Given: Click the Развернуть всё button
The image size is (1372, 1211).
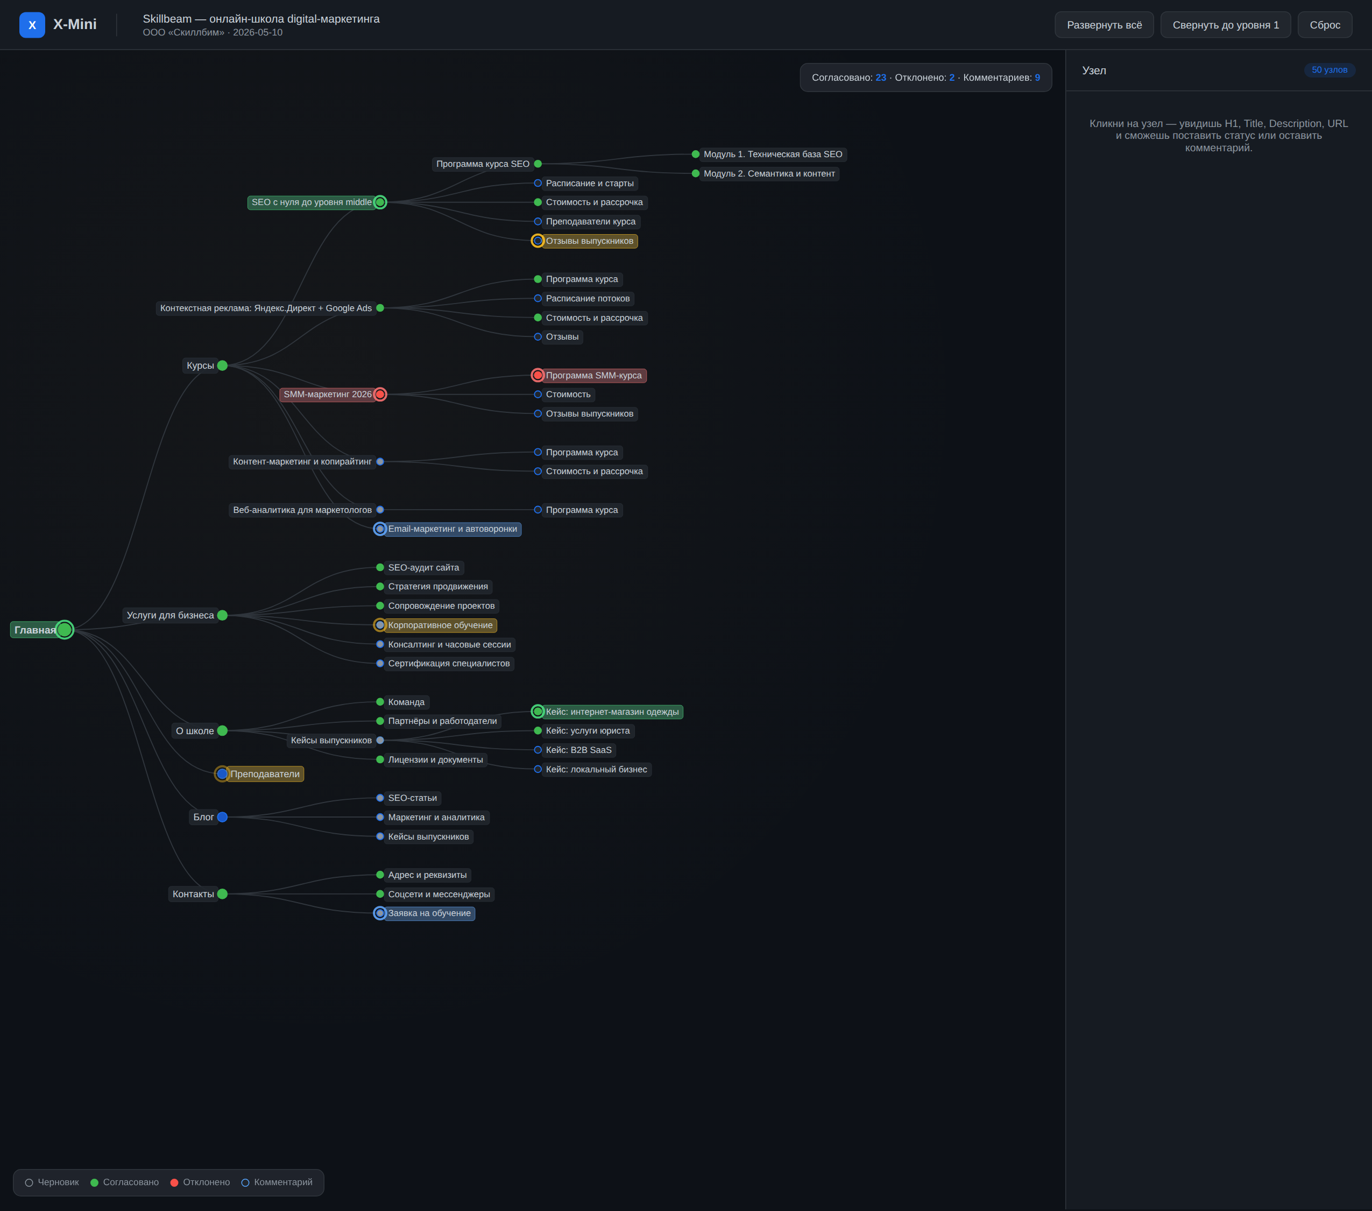Looking at the screenshot, I should click(1104, 25).
